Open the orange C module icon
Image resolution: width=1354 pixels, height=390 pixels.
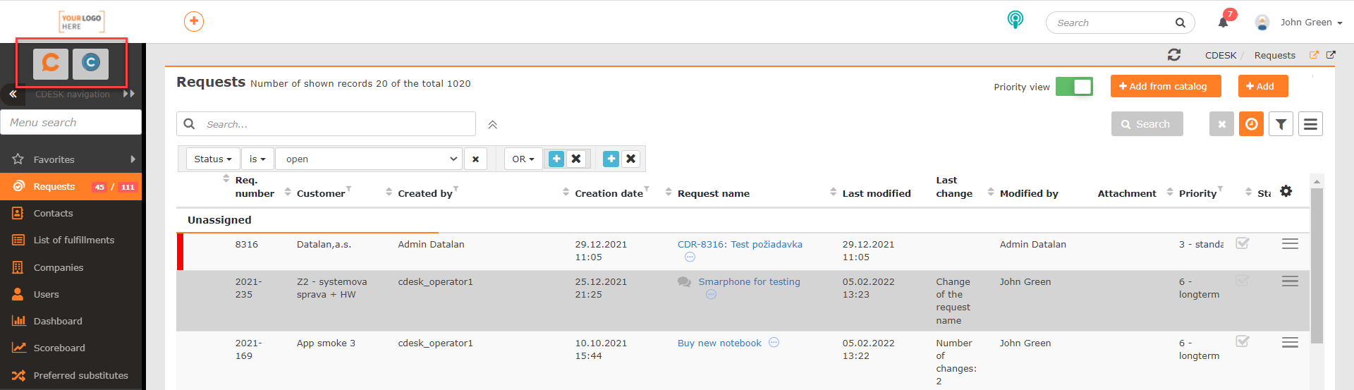[51, 63]
